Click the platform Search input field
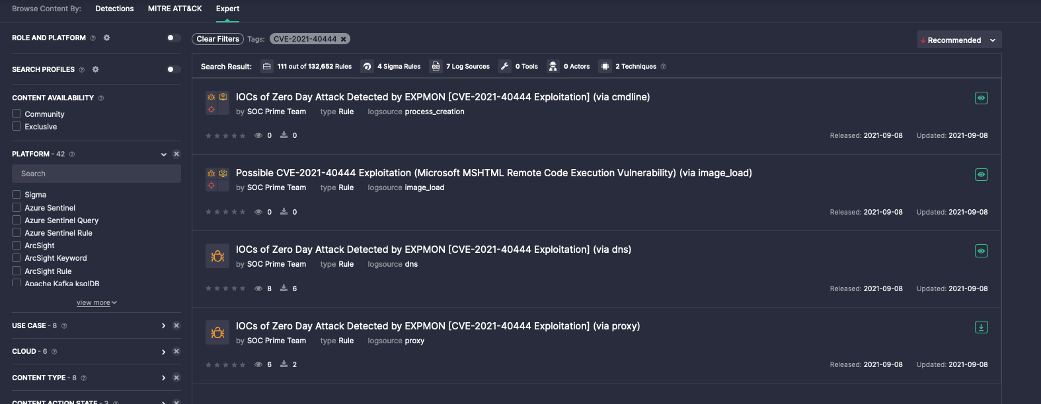The image size is (1041, 404). tap(96, 174)
